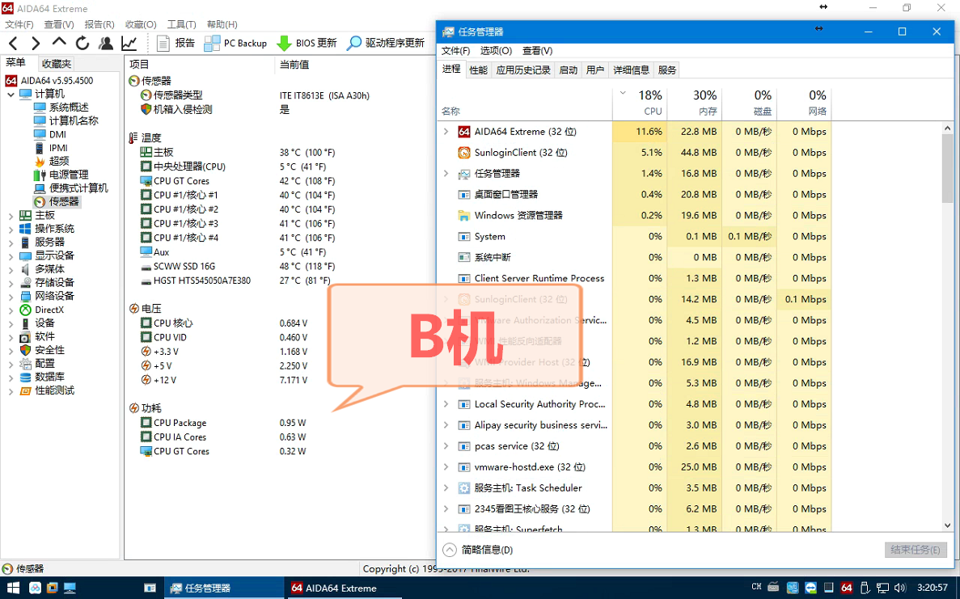Open the 启动 startup tab
The image size is (960, 599).
tap(569, 70)
